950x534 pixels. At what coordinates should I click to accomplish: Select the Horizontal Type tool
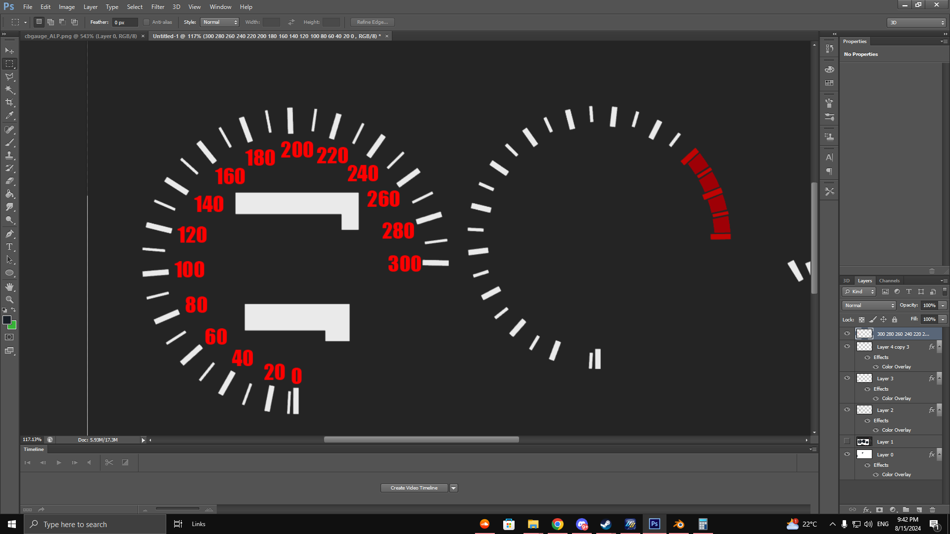[9, 247]
